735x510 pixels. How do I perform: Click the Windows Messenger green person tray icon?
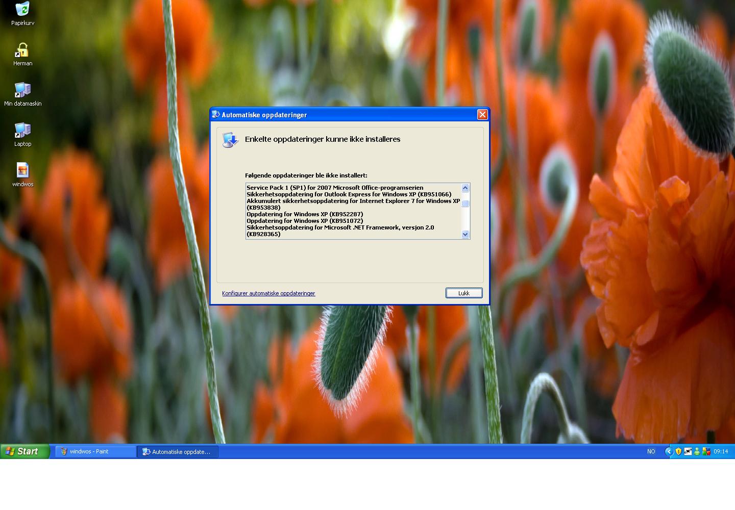697,451
